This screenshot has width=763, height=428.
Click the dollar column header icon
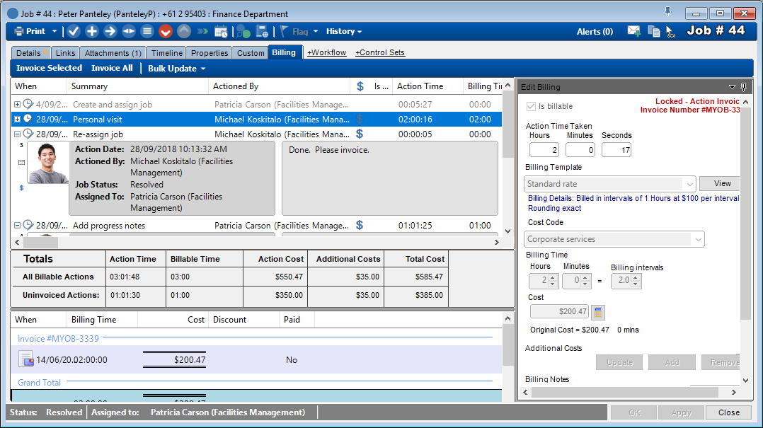(360, 86)
